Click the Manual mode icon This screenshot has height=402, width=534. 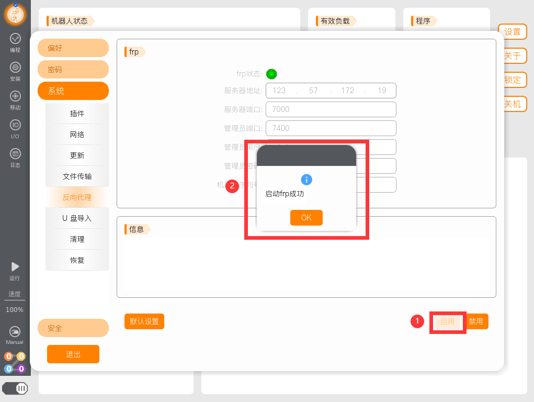pos(15,331)
